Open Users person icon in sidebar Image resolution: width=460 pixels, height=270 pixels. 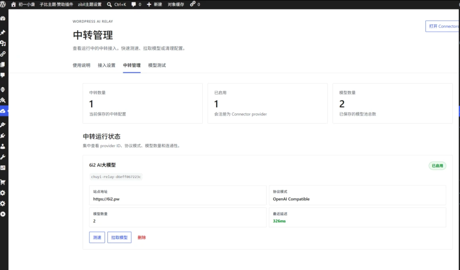click(x=3, y=146)
